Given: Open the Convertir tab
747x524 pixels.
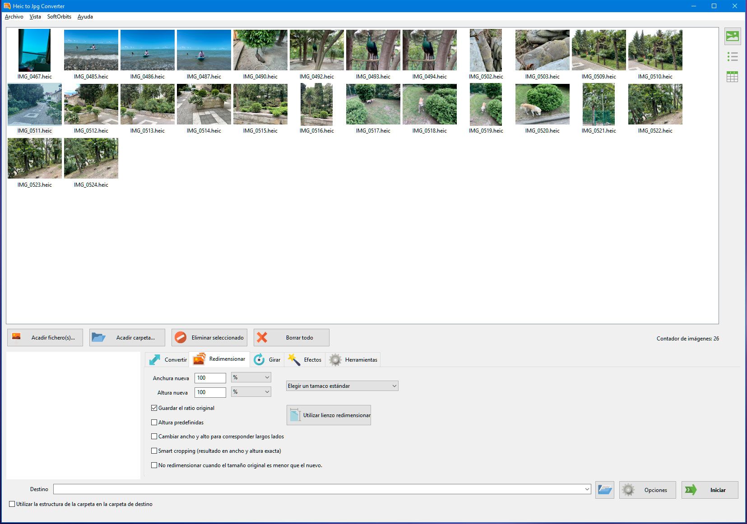Looking at the screenshot, I should point(167,359).
